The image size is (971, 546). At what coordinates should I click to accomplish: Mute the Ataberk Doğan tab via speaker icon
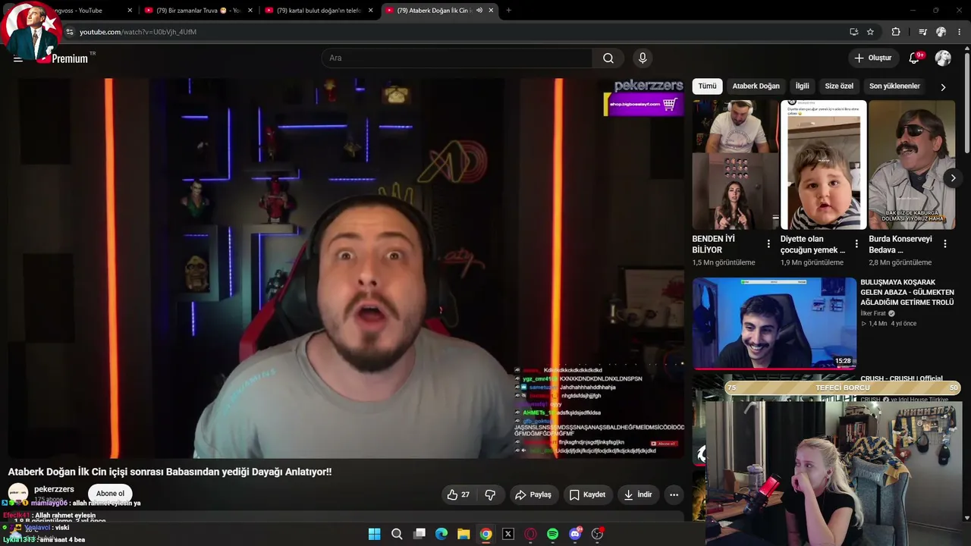tap(479, 11)
